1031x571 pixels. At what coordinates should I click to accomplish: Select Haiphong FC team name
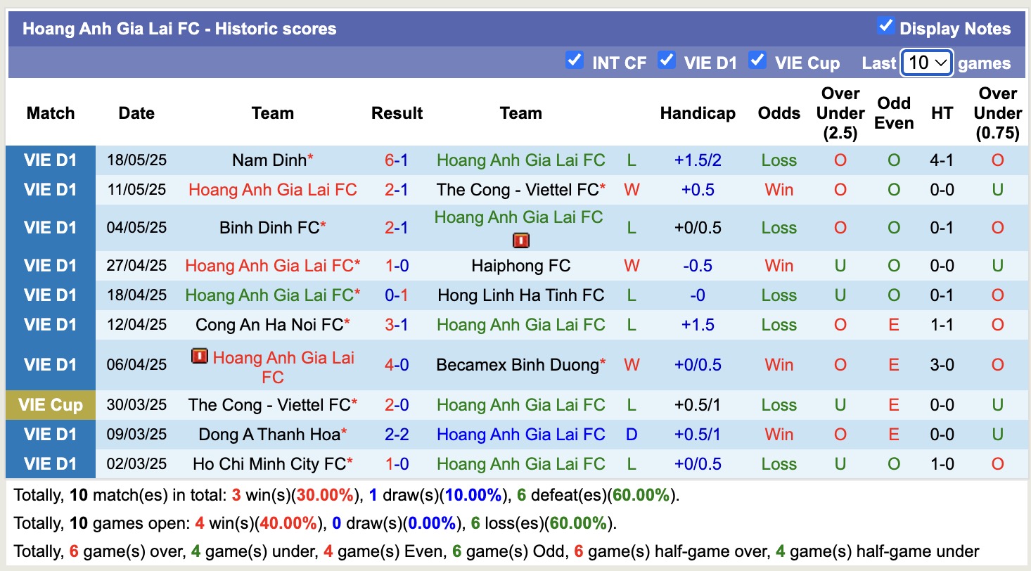[520, 265]
